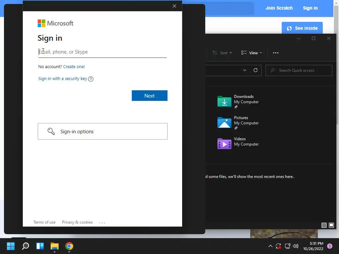Open the footer more options ellipsis
Screen dimensions: 339x254
(x=102, y=223)
